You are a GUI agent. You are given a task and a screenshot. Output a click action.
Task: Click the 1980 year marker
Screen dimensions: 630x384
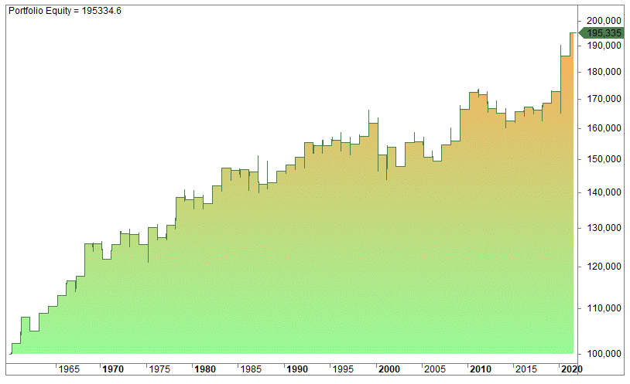pos(205,369)
